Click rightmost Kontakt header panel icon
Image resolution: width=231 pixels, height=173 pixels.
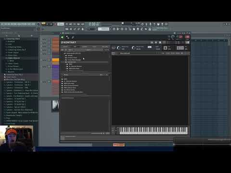pyautogui.click(x=187, y=42)
